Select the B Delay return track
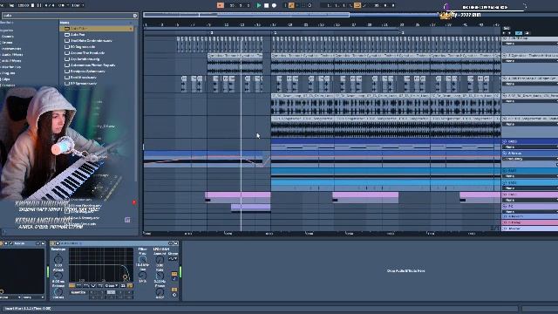This screenshot has height=314, width=558. pos(530,222)
